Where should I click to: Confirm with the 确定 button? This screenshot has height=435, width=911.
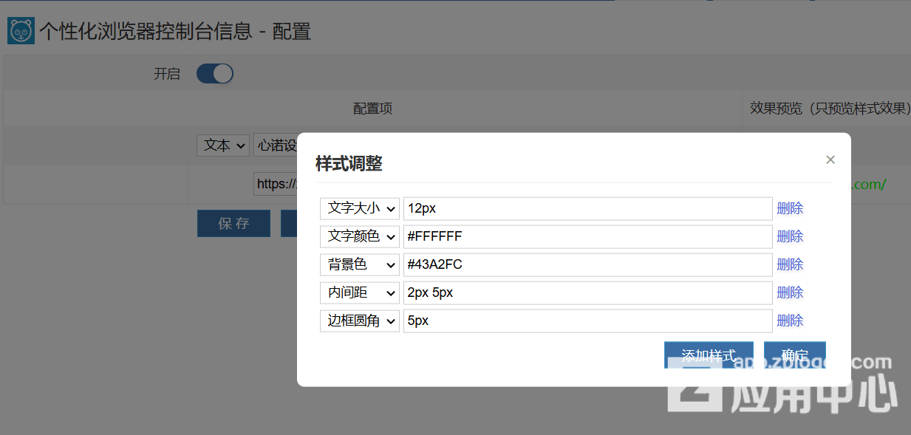click(x=794, y=354)
